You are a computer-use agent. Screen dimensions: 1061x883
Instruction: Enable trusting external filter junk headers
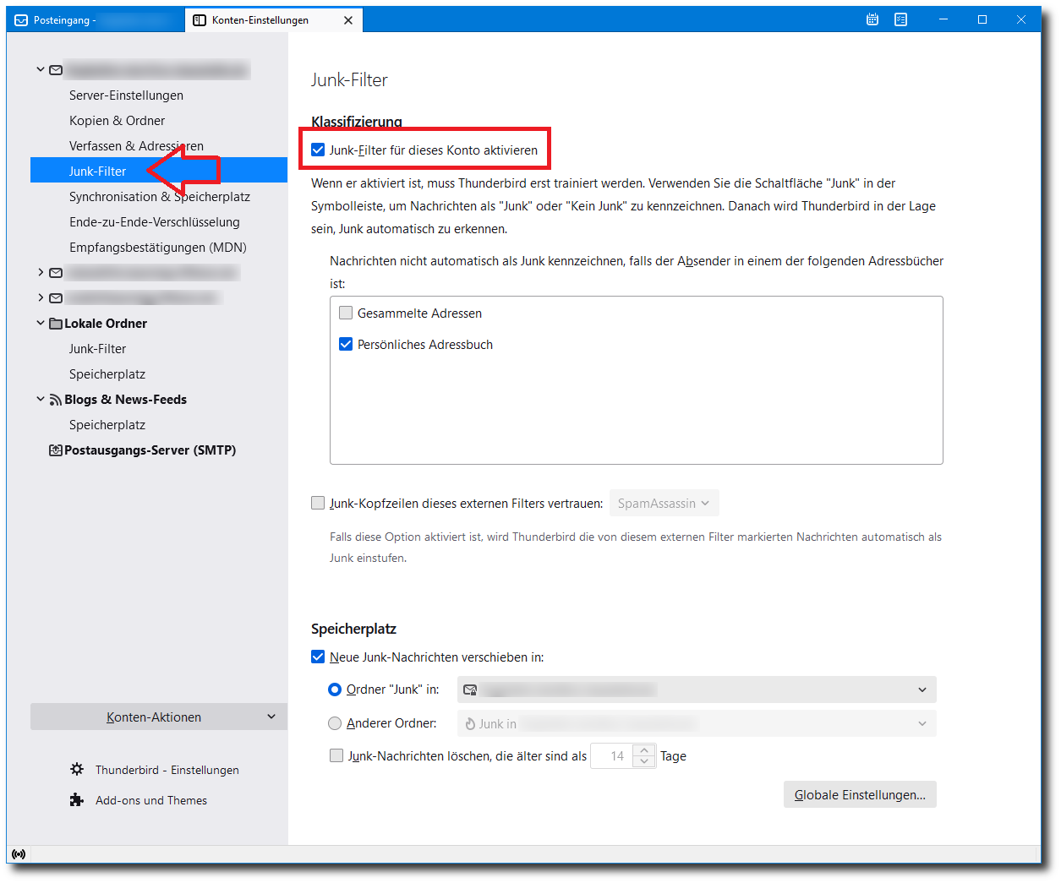click(318, 503)
